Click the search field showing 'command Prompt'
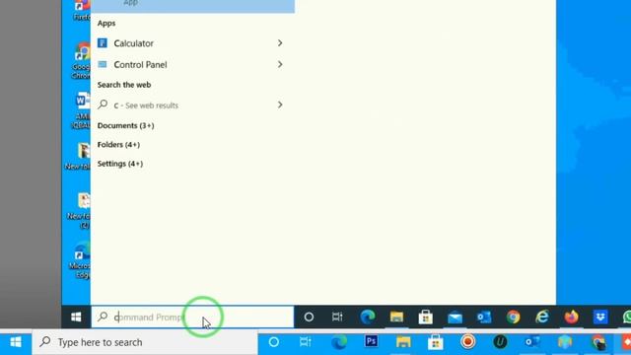This screenshot has height=355, width=631. click(x=192, y=318)
